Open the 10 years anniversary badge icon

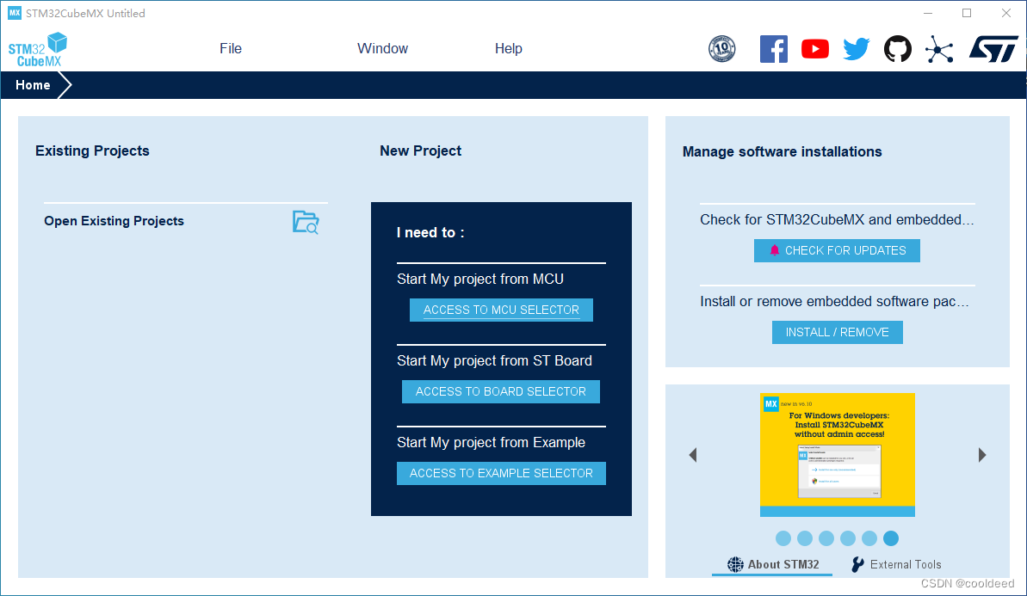click(721, 49)
